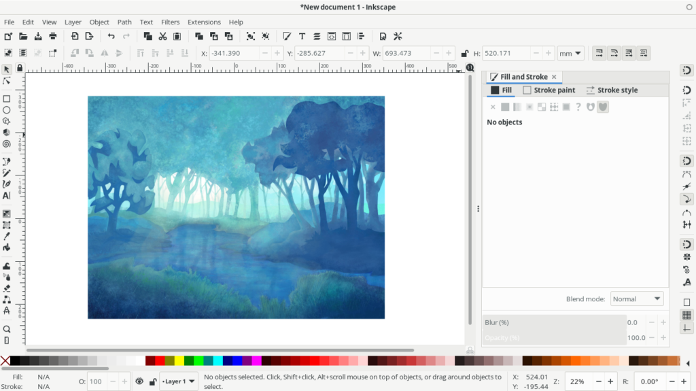
Task: Toggle the width/height ratio lock
Action: click(464, 53)
